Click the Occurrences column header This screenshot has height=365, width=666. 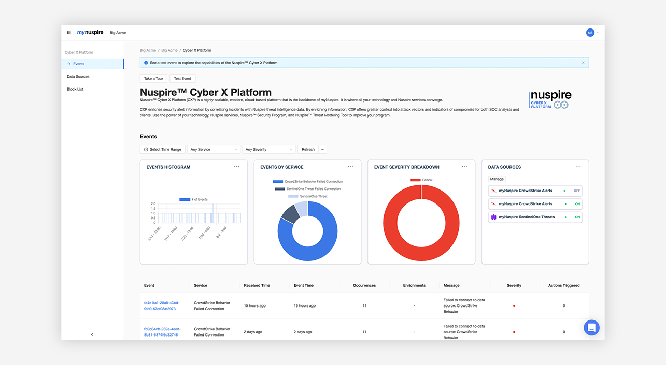point(364,285)
